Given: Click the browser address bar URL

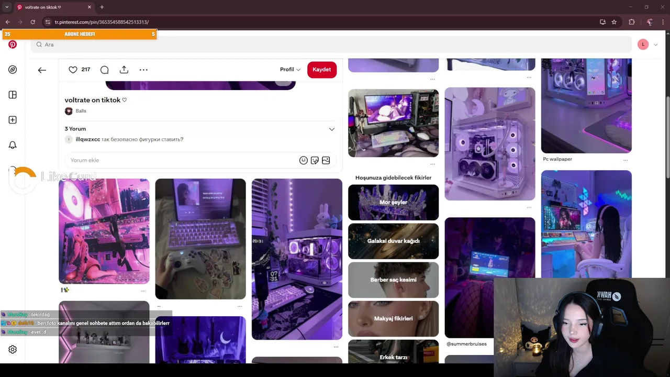Looking at the screenshot, I should 102,22.
